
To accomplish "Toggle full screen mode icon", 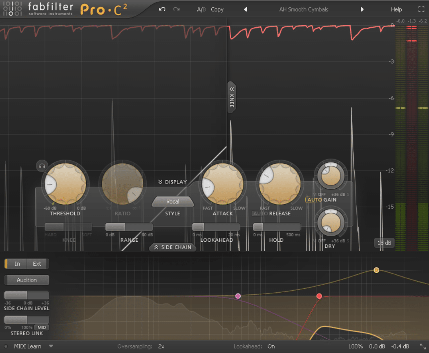I will [x=421, y=9].
